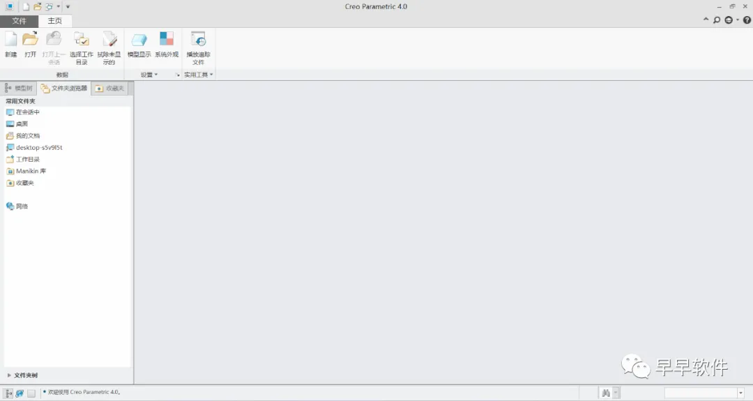The width and height of the screenshot is (753, 401).
Task: Click New icon in quick access toolbar
Action: coord(26,7)
